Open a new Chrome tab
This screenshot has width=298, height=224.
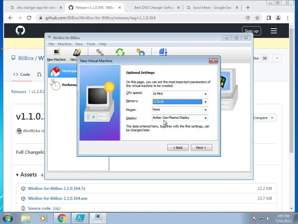tap(248, 8)
